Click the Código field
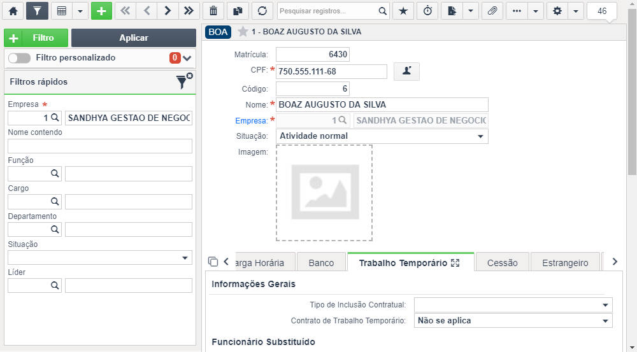Image resolution: width=637 pixels, height=352 pixels. click(313, 88)
